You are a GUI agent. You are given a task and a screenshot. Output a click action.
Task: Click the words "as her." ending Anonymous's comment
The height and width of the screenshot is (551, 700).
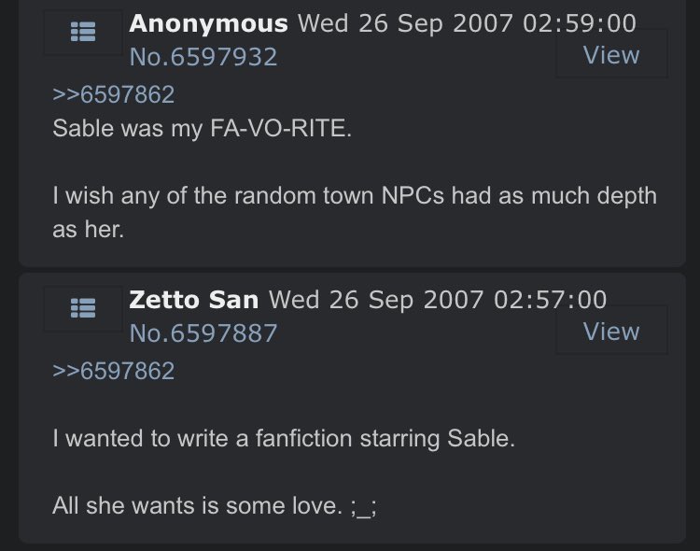(x=88, y=230)
